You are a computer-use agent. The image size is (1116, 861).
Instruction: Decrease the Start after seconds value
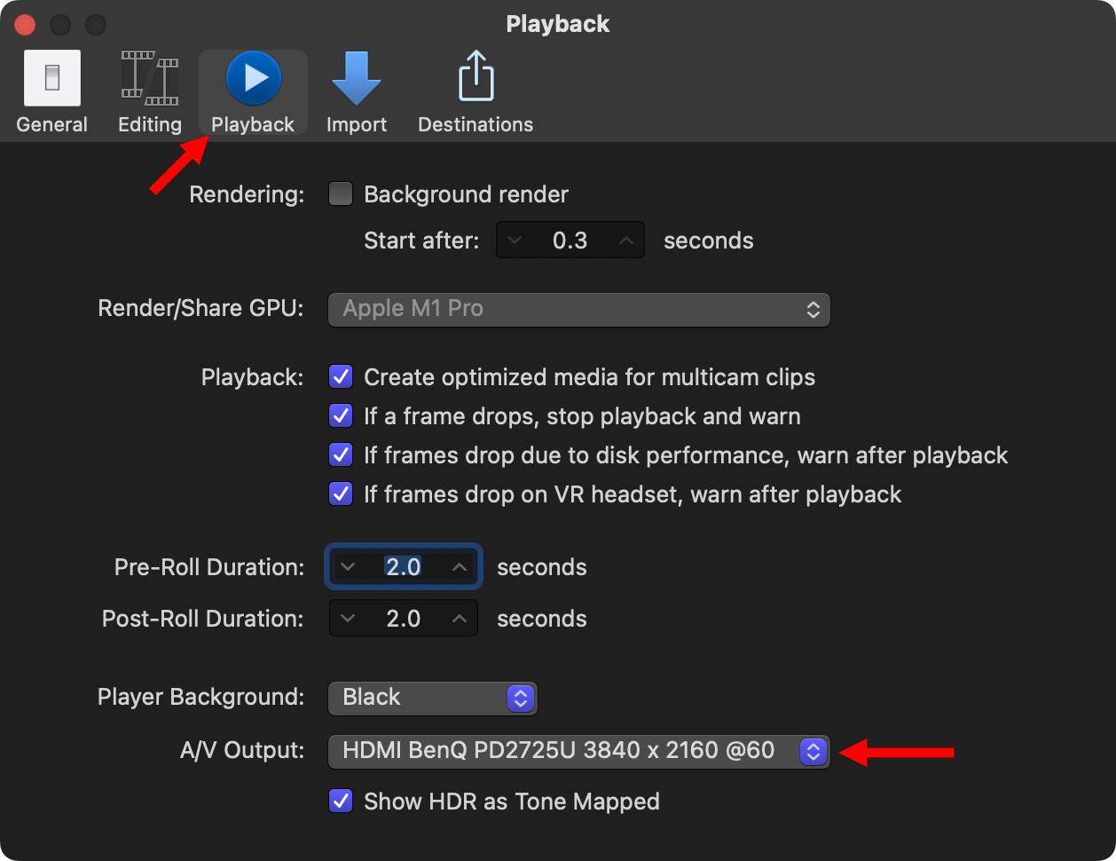(515, 241)
